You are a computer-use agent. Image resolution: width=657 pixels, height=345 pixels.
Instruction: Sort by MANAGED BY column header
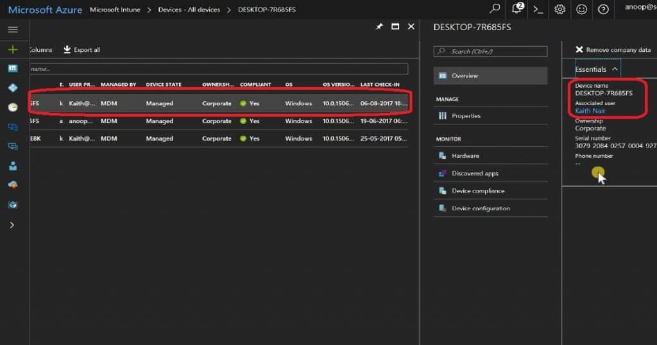pyautogui.click(x=118, y=85)
